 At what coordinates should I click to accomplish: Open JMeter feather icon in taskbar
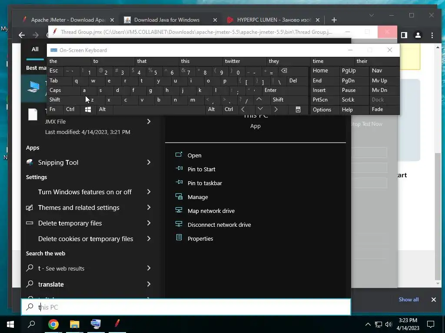pos(117,323)
